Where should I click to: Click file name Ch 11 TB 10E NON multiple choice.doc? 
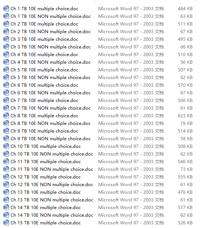click(x=52, y=169)
